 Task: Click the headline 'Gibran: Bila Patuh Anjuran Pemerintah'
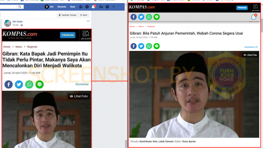click(x=186, y=33)
